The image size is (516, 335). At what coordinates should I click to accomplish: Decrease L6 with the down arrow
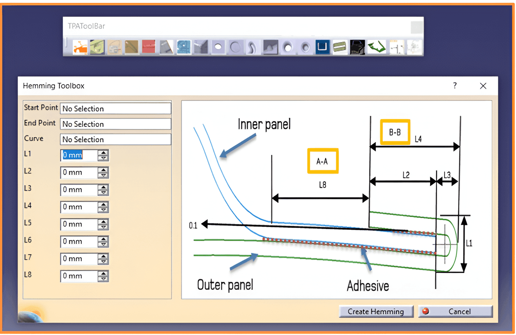[x=104, y=245]
